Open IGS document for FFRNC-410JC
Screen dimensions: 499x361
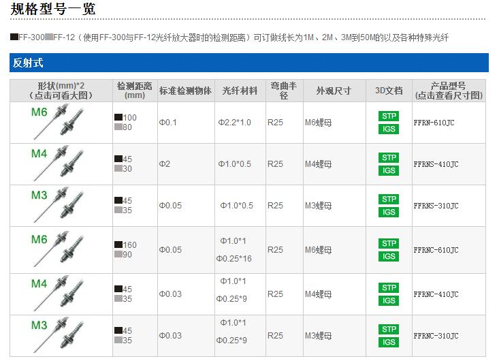coord(389,300)
